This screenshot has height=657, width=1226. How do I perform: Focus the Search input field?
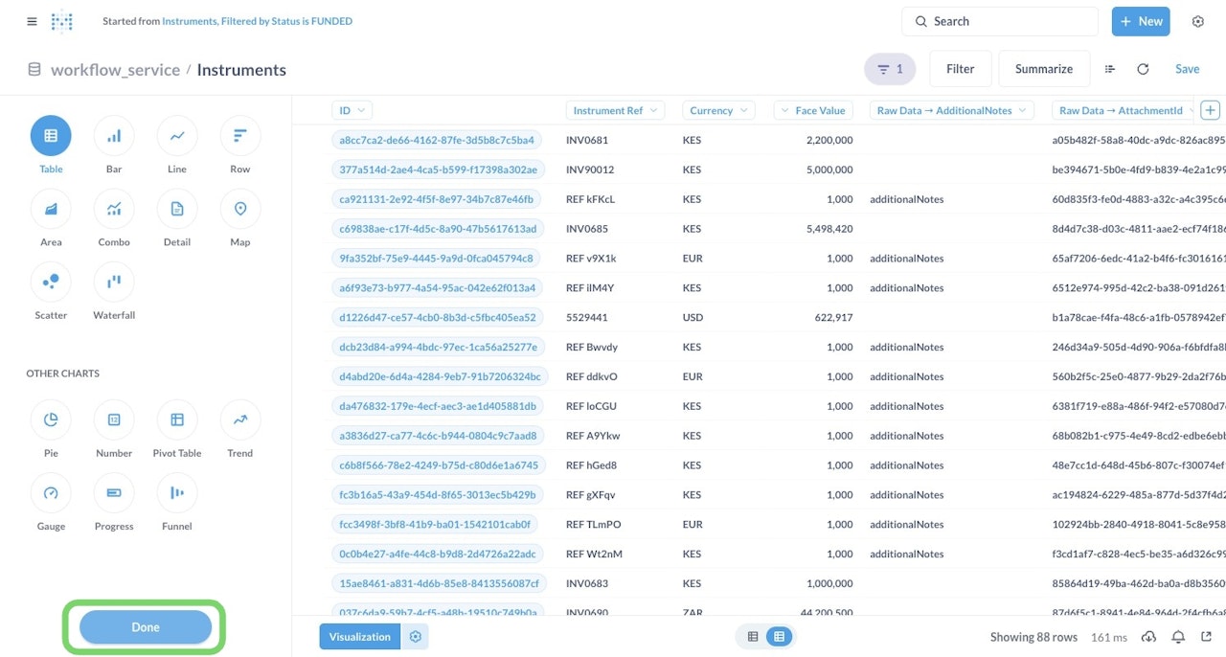click(1000, 21)
